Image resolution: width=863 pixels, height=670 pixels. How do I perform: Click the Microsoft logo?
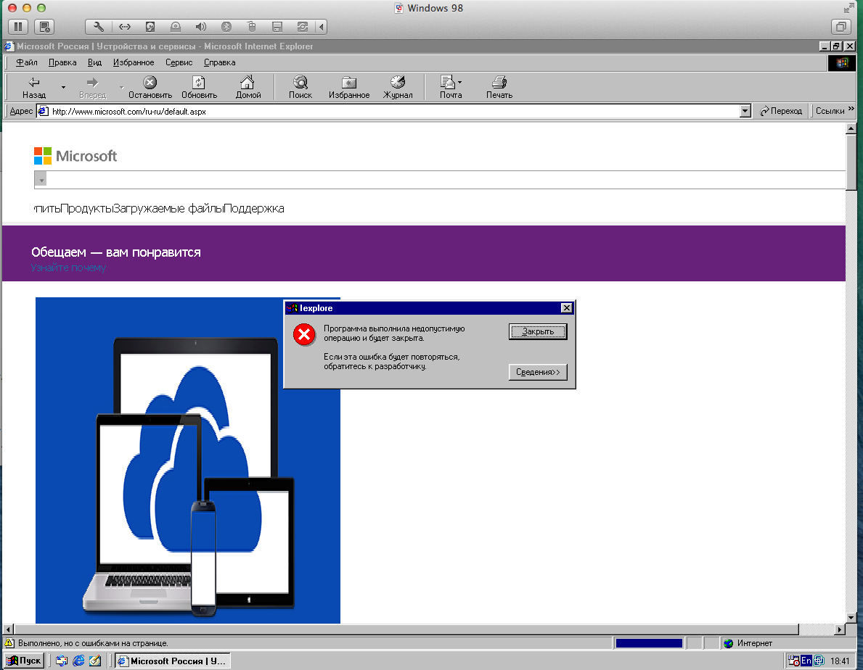pos(75,156)
